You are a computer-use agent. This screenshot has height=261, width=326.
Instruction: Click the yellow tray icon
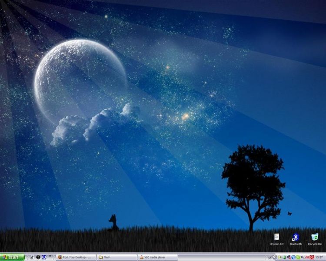(279, 257)
